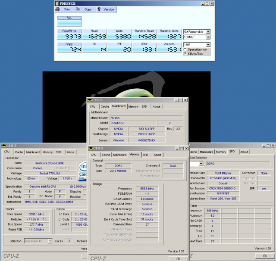276x261 pixels.
Task: Switch to CPU tab in Memory window
Action: tap(94, 155)
